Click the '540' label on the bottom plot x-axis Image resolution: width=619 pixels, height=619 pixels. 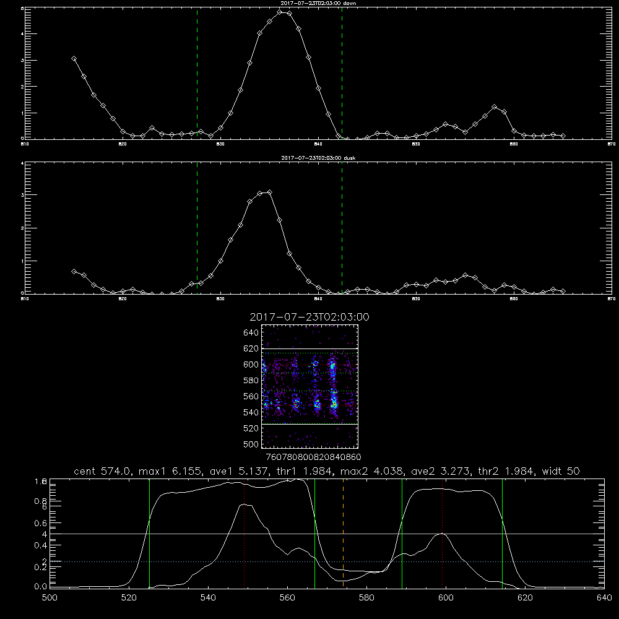tap(208, 598)
